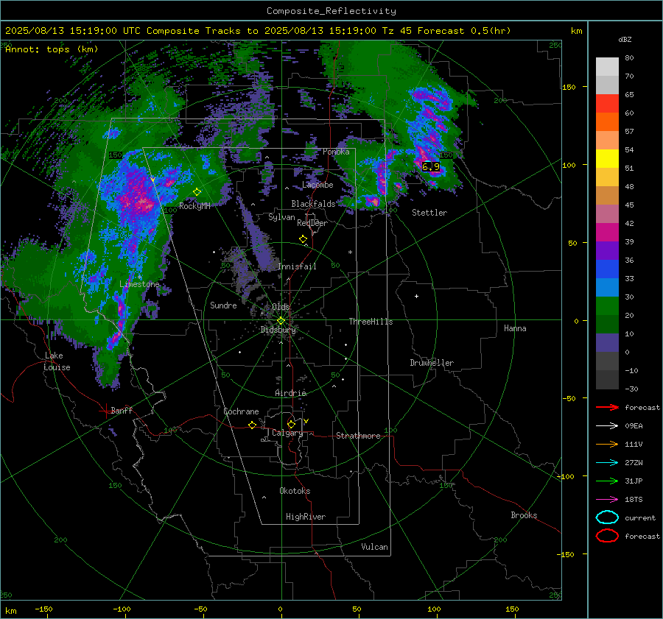Image resolution: width=663 pixels, height=619 pixels.
Task: Click the Didsbury city label
Action: click(x=278, y=330)
